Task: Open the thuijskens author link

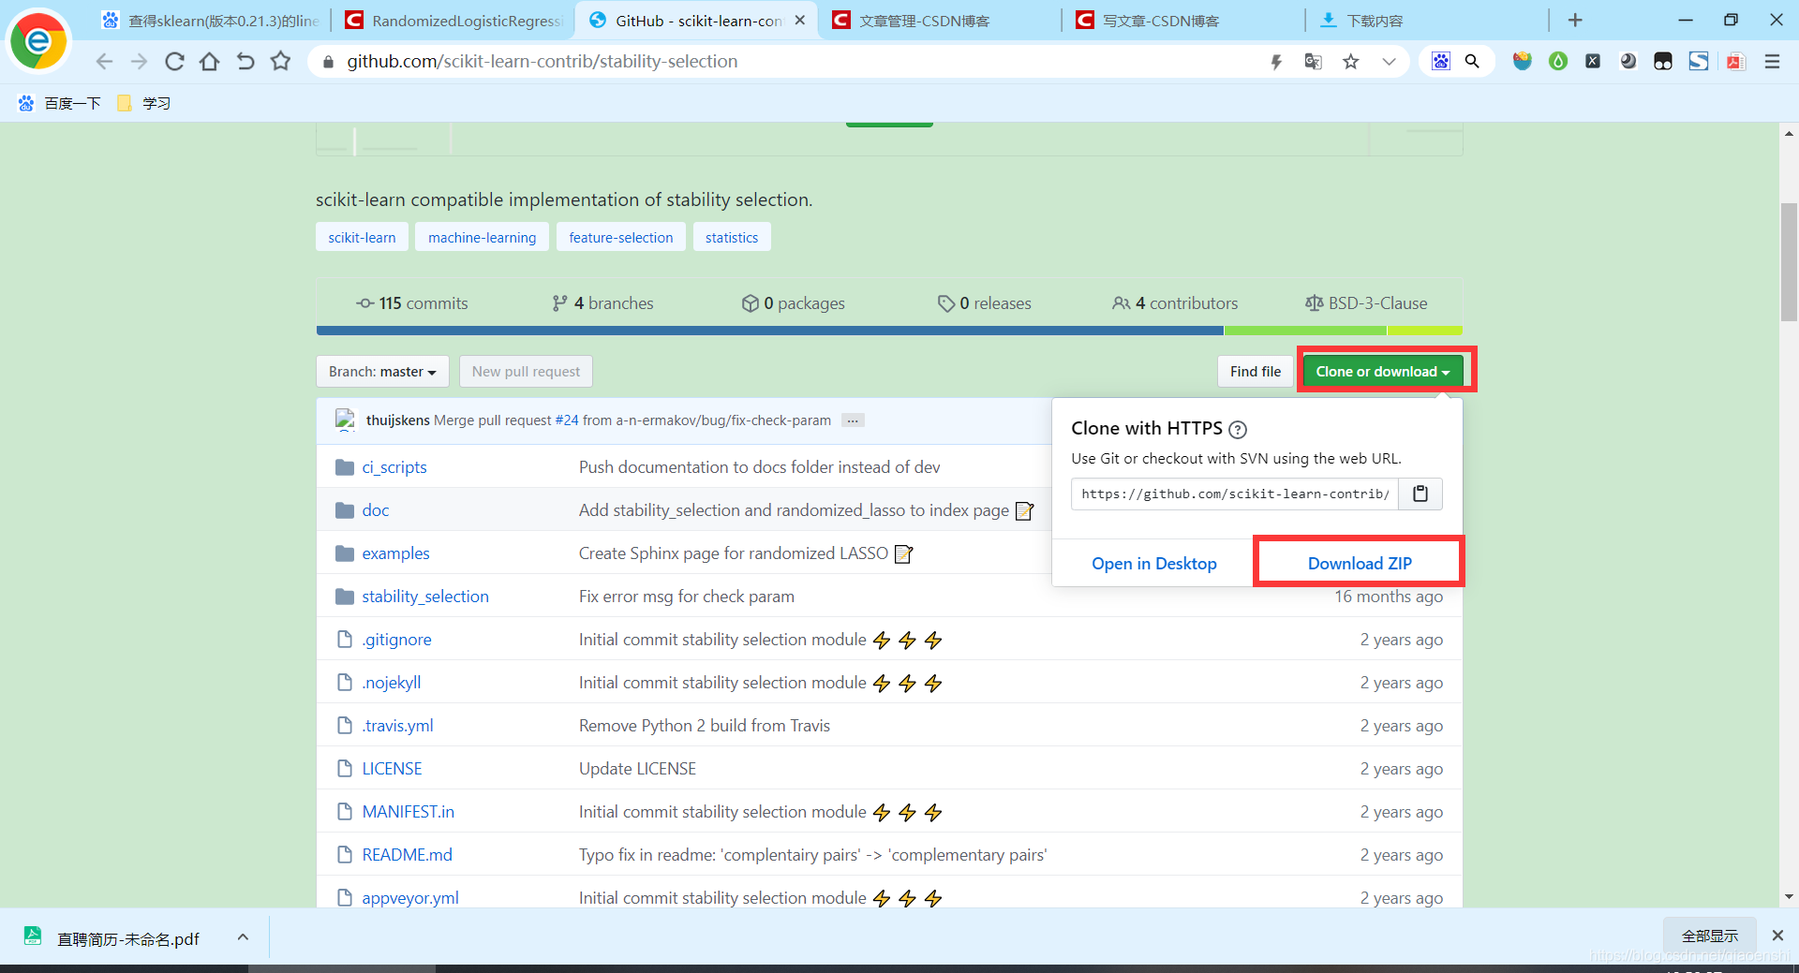Action: (x=398, y=420)
